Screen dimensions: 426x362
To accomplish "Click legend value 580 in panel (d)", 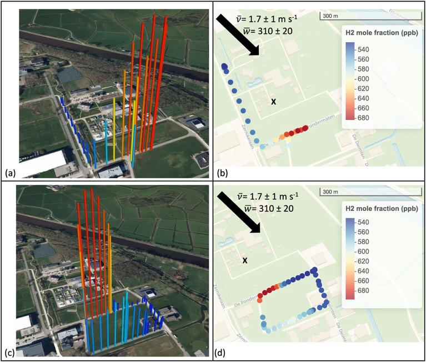I will tap(363, 242).
